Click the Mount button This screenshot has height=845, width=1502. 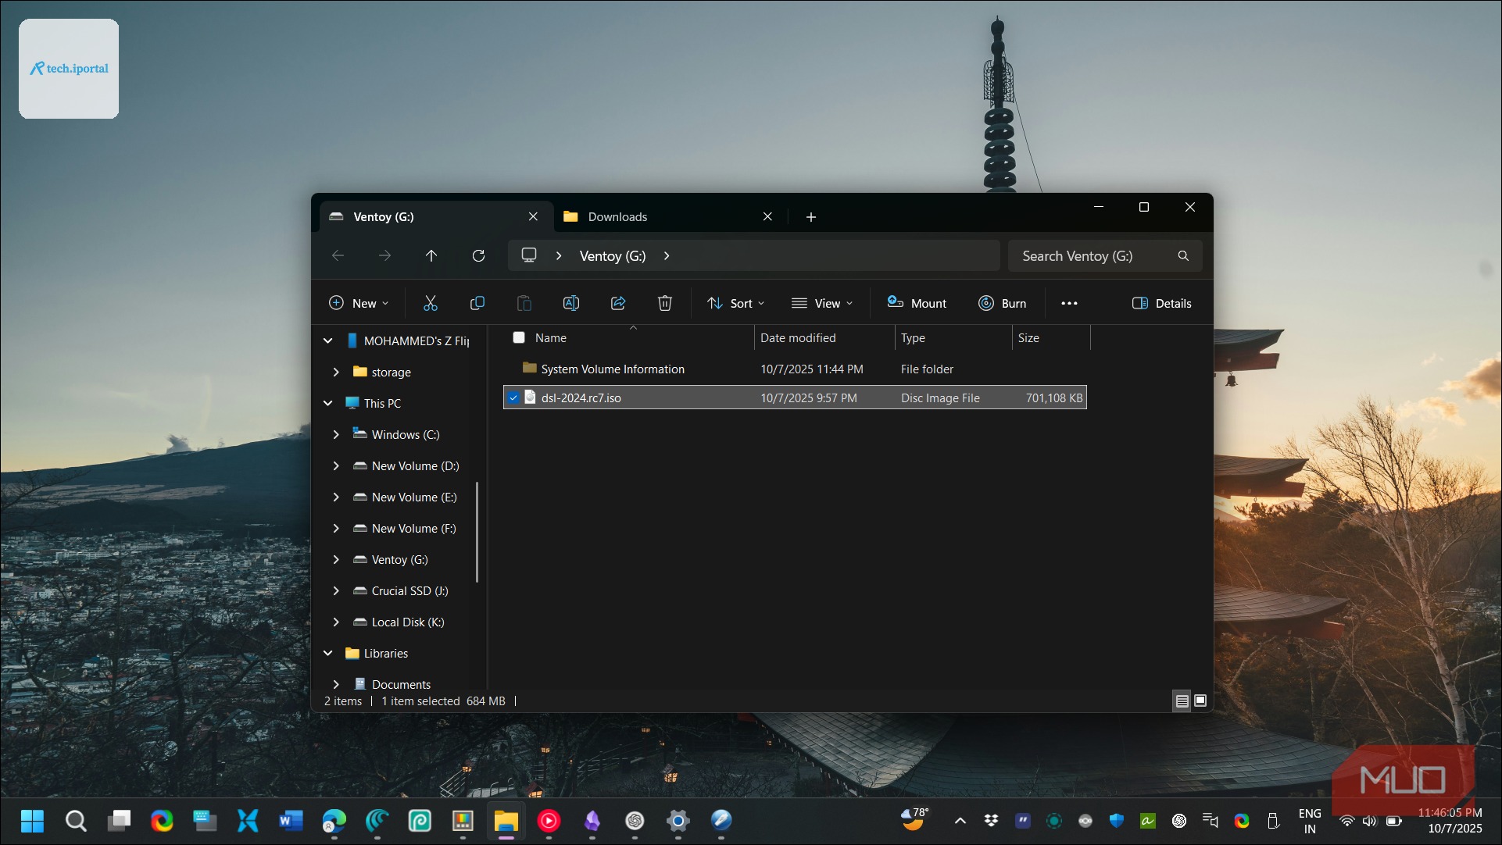pyautogui.click(x=917, y=303)
